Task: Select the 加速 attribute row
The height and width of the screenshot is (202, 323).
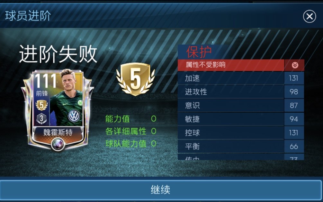Action: click(241, 78)
